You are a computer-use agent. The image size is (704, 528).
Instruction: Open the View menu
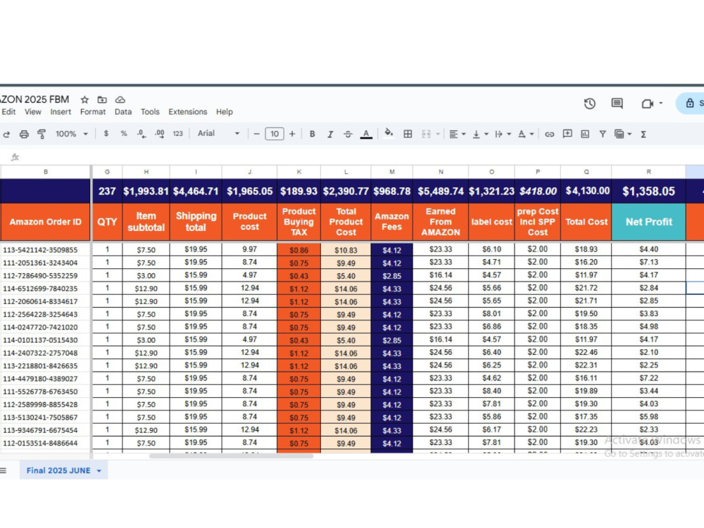33,112
